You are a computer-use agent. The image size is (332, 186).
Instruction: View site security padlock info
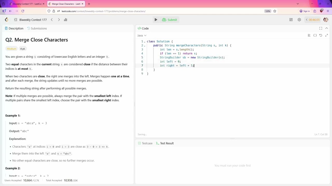(54, 11)
